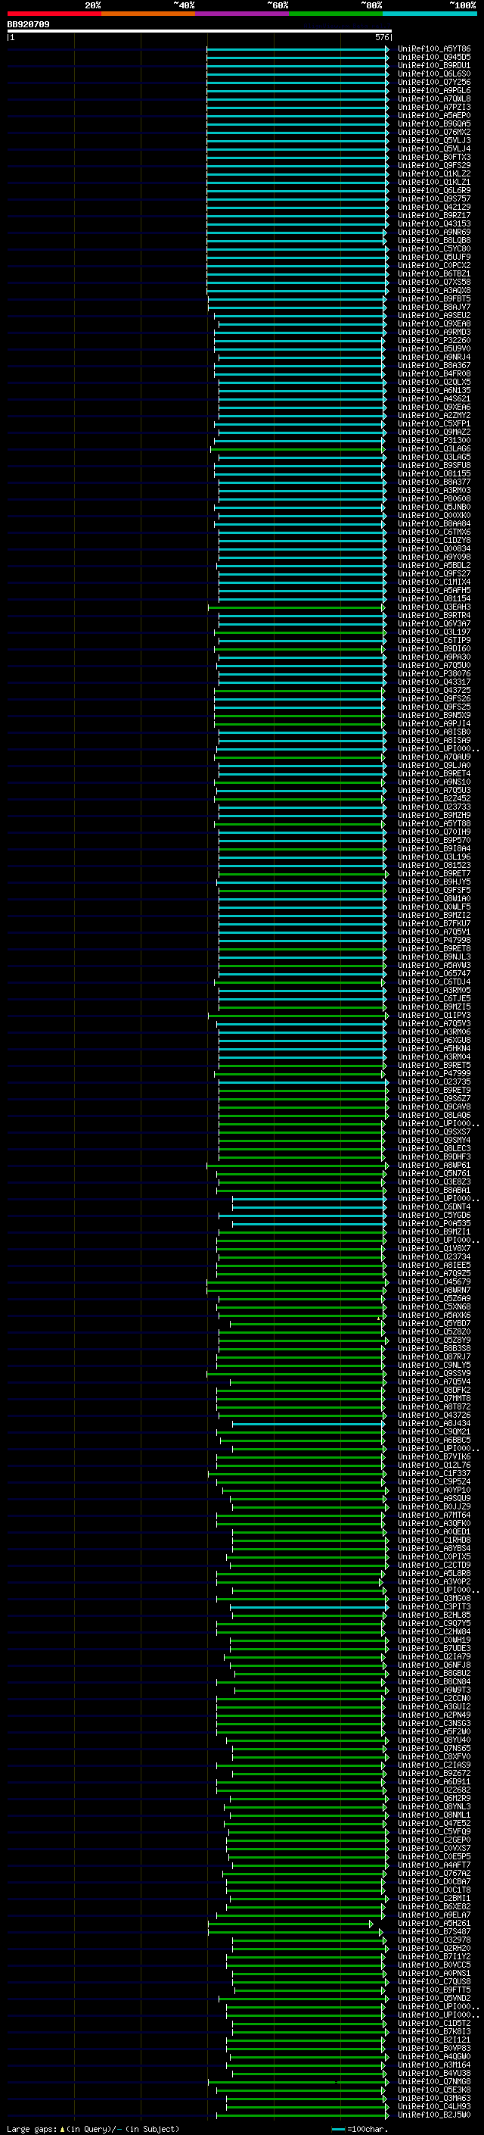Image resolution: width=484 pixels, height=2135 pixels.
Task: Select label UniRef100_Q1KLZ2
Action: [x=433, y=174]
